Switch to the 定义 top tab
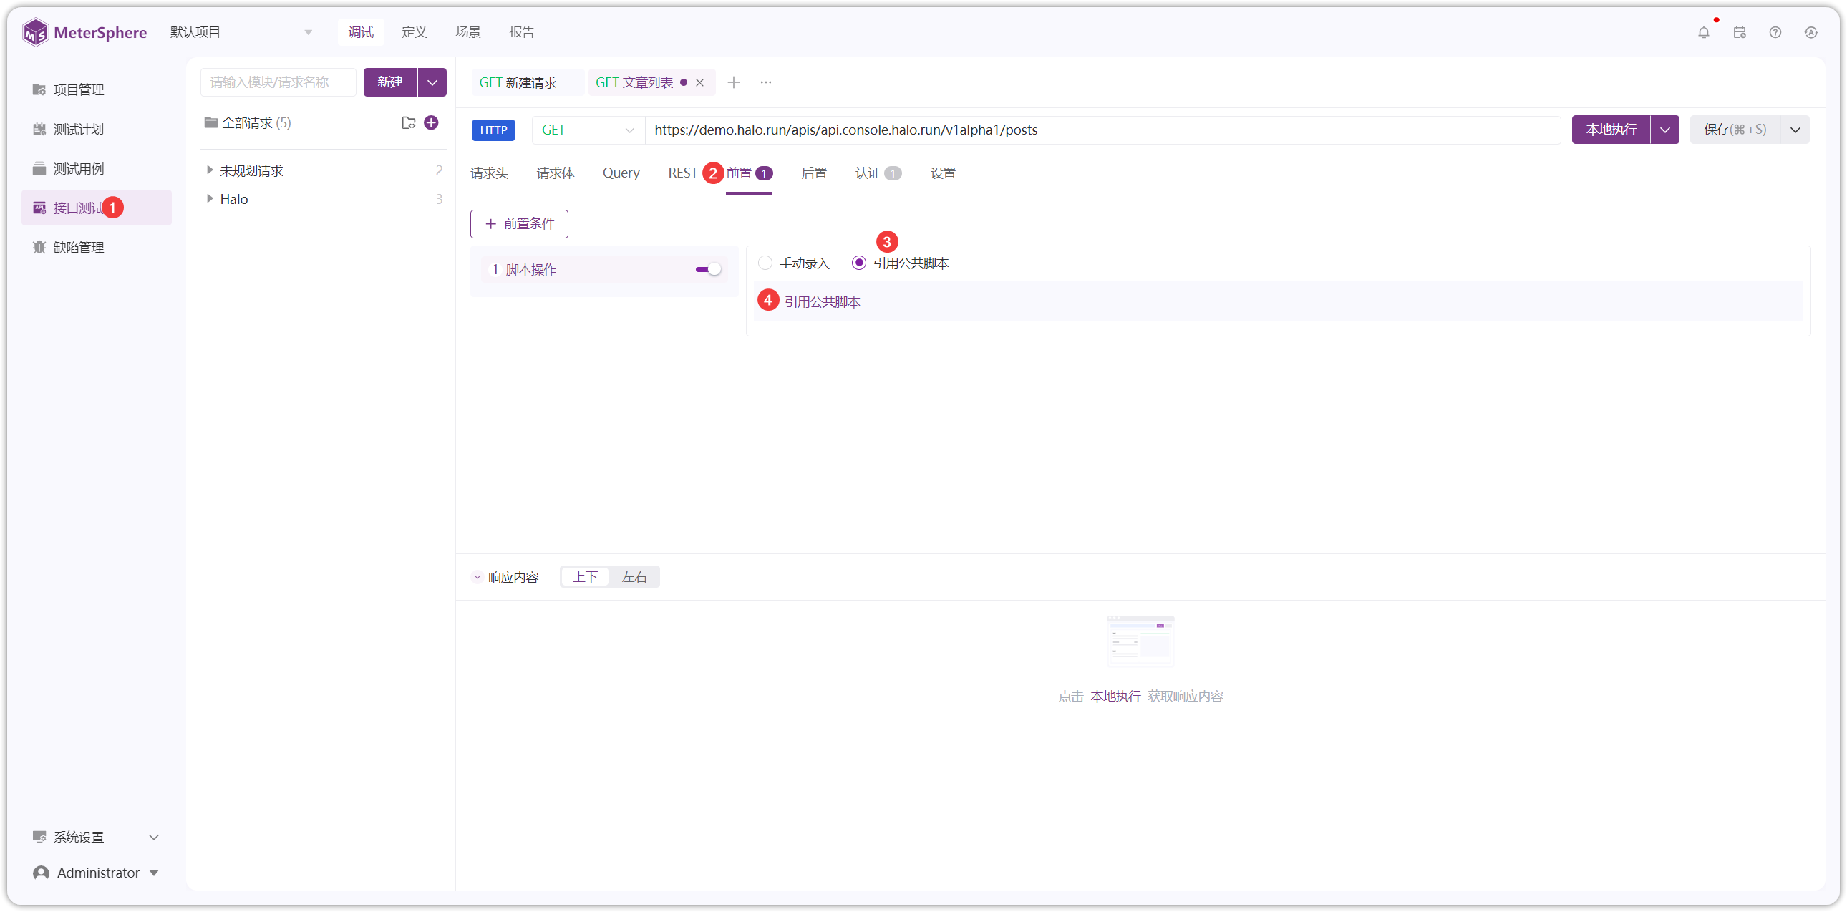 (x=415, y=32)
